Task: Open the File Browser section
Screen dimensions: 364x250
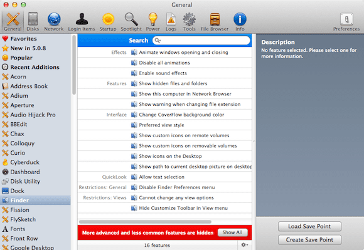Action: 215,22
